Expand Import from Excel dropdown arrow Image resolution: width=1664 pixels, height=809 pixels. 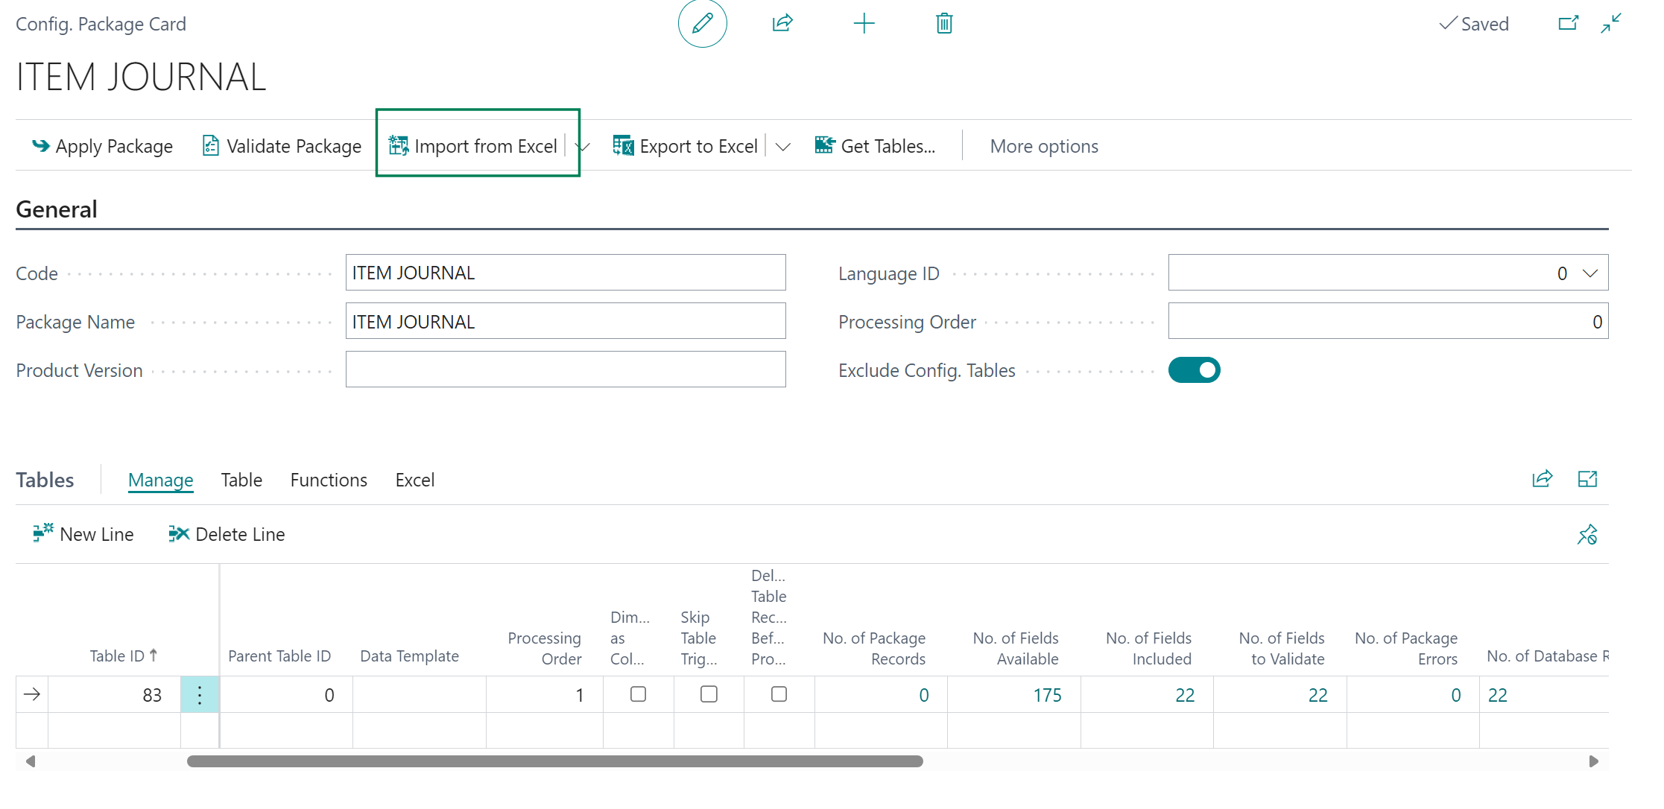point(581,147)
